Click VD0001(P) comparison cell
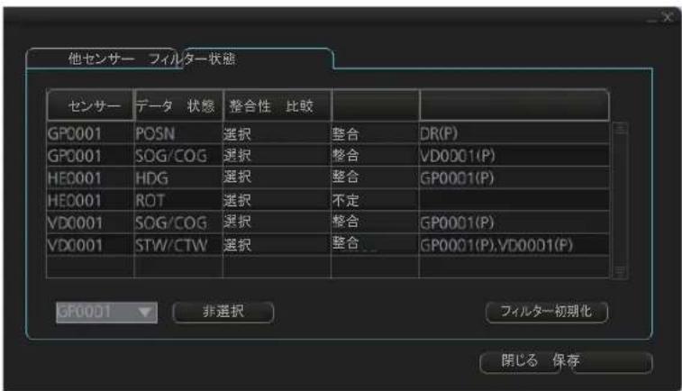The width and height of the screenshot is (682, 391). click(x=514, y=156)
